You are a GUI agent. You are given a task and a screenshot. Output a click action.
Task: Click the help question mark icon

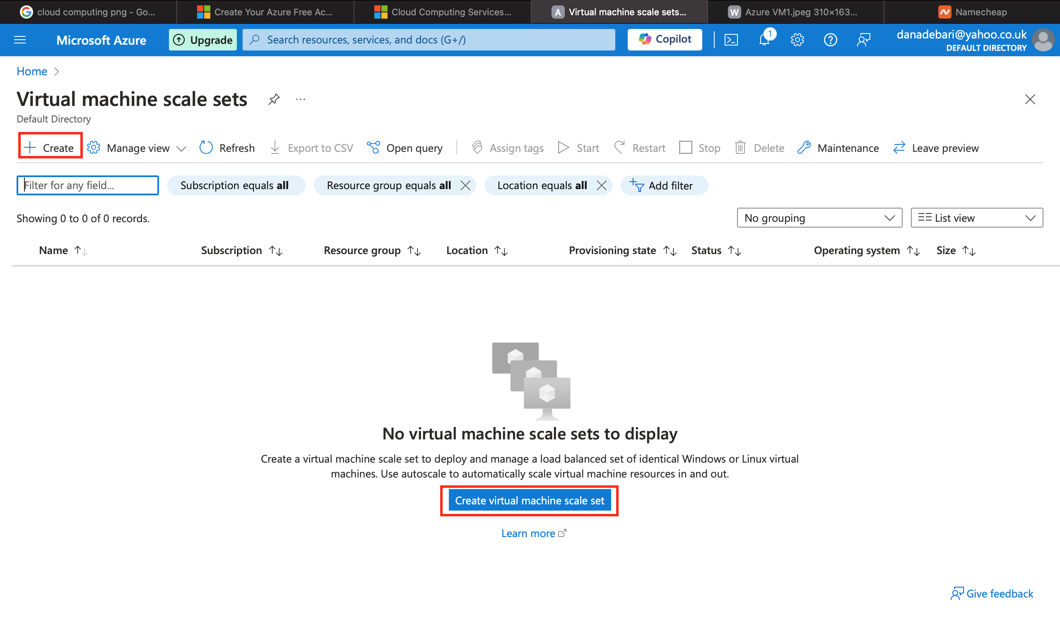pyautogui.click(x=830, y=40)
